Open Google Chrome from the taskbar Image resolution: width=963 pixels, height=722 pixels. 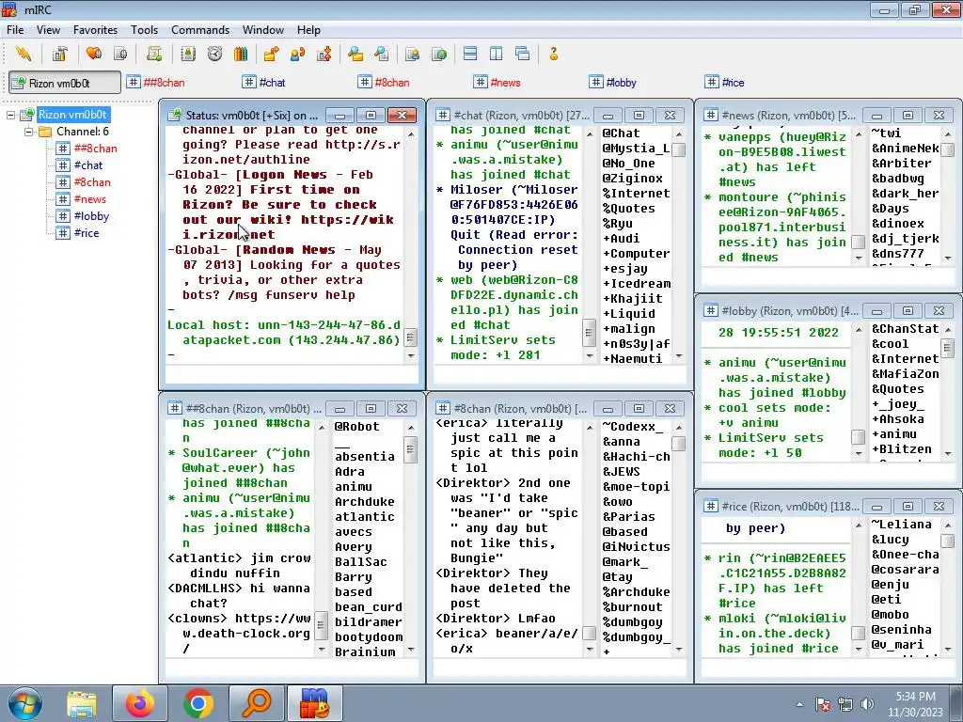coord(197,703)
